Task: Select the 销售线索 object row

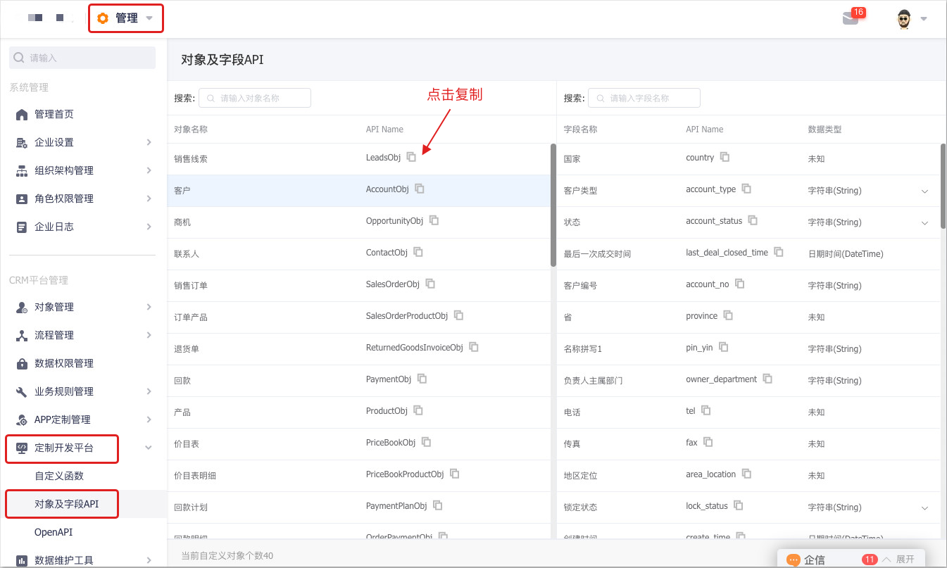Action: pos(358,159)
